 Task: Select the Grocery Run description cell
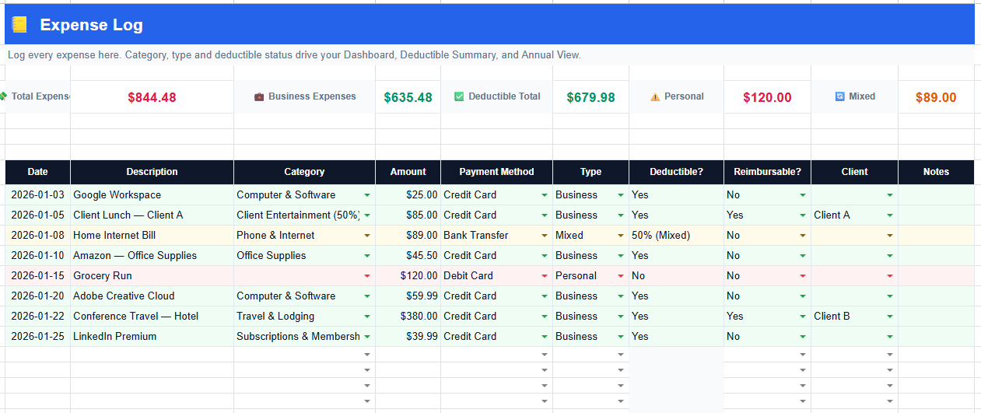point(152,276)
